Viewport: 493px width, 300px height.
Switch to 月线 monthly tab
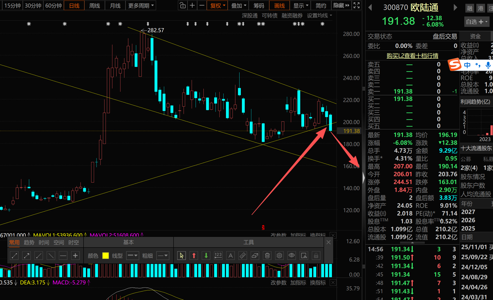pyautogui.click(x=115, y=5)
